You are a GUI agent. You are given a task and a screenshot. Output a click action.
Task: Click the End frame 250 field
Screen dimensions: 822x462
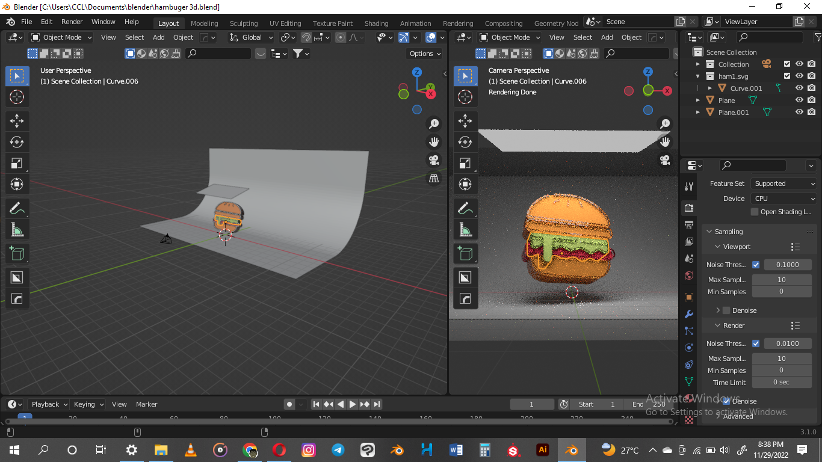(x=648, y=404)
